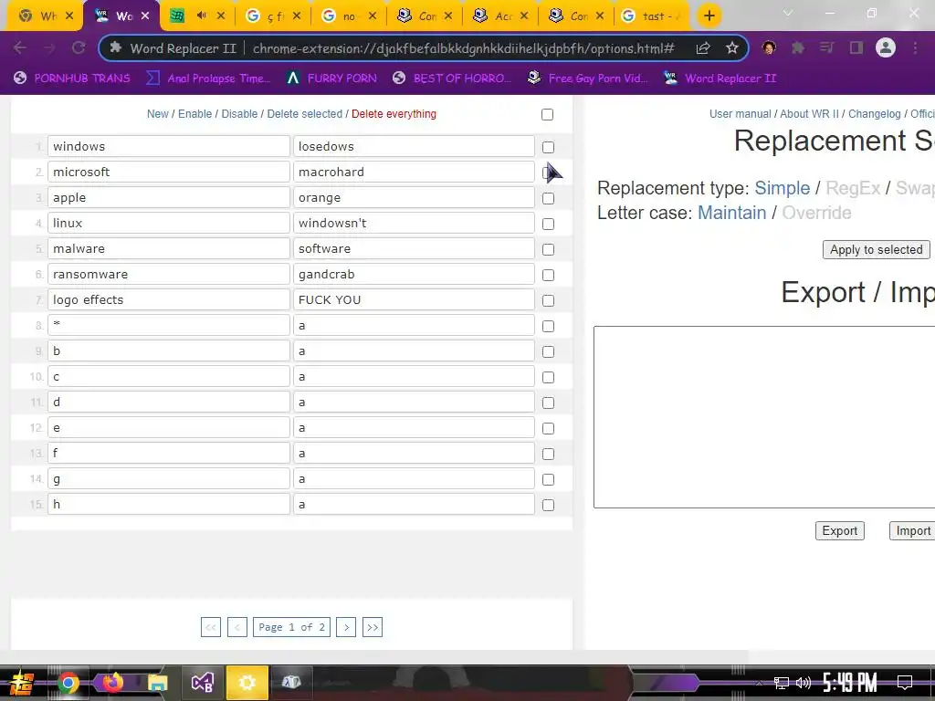Click New to add a replacement
The image size is (935, 701).
(157, 114)
